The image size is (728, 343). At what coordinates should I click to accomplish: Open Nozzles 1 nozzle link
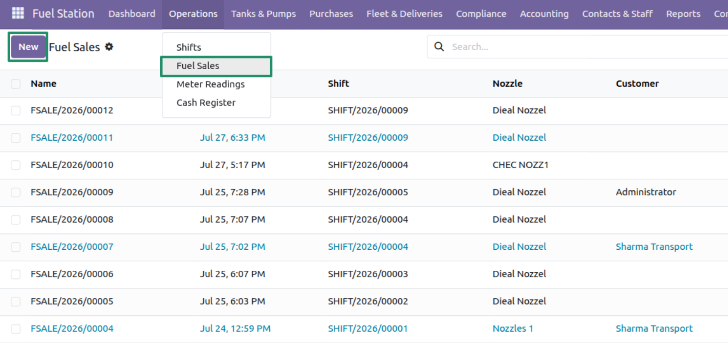512,329
